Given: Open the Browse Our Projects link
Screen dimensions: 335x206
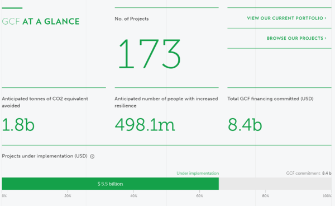Looking at the screenshot, I should [296, 38].
